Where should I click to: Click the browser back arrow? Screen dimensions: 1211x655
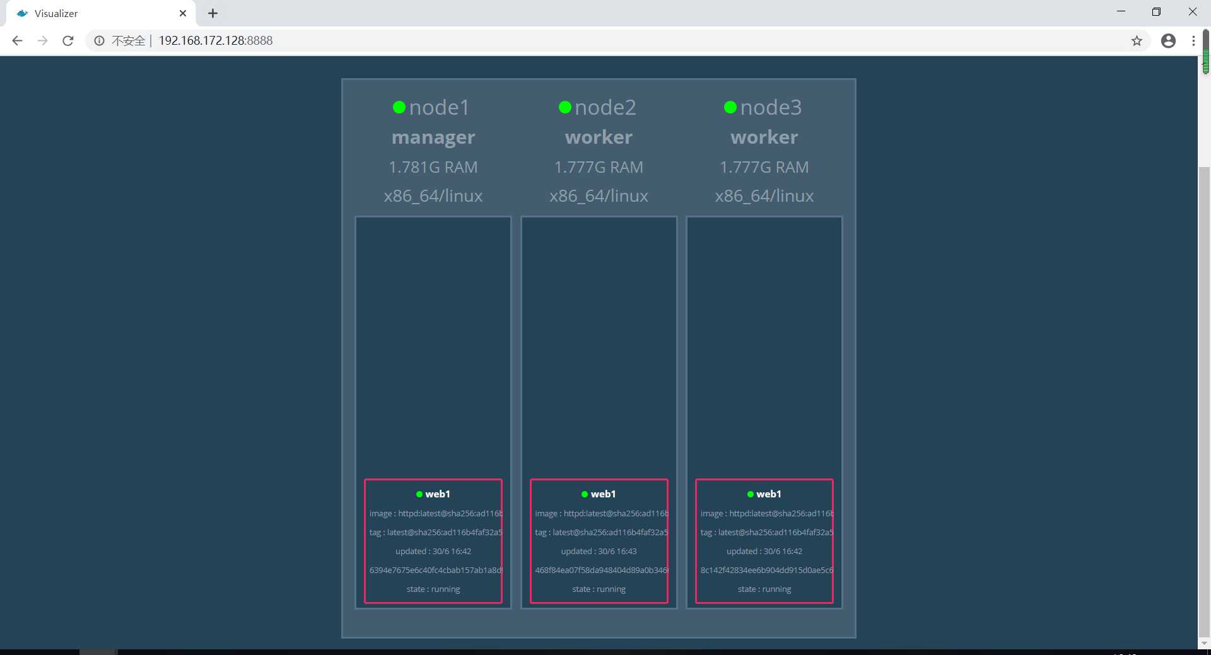tap(17, 40)
